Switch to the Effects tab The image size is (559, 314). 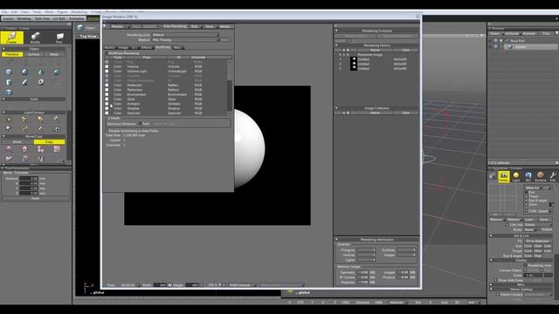coord(147,47)
